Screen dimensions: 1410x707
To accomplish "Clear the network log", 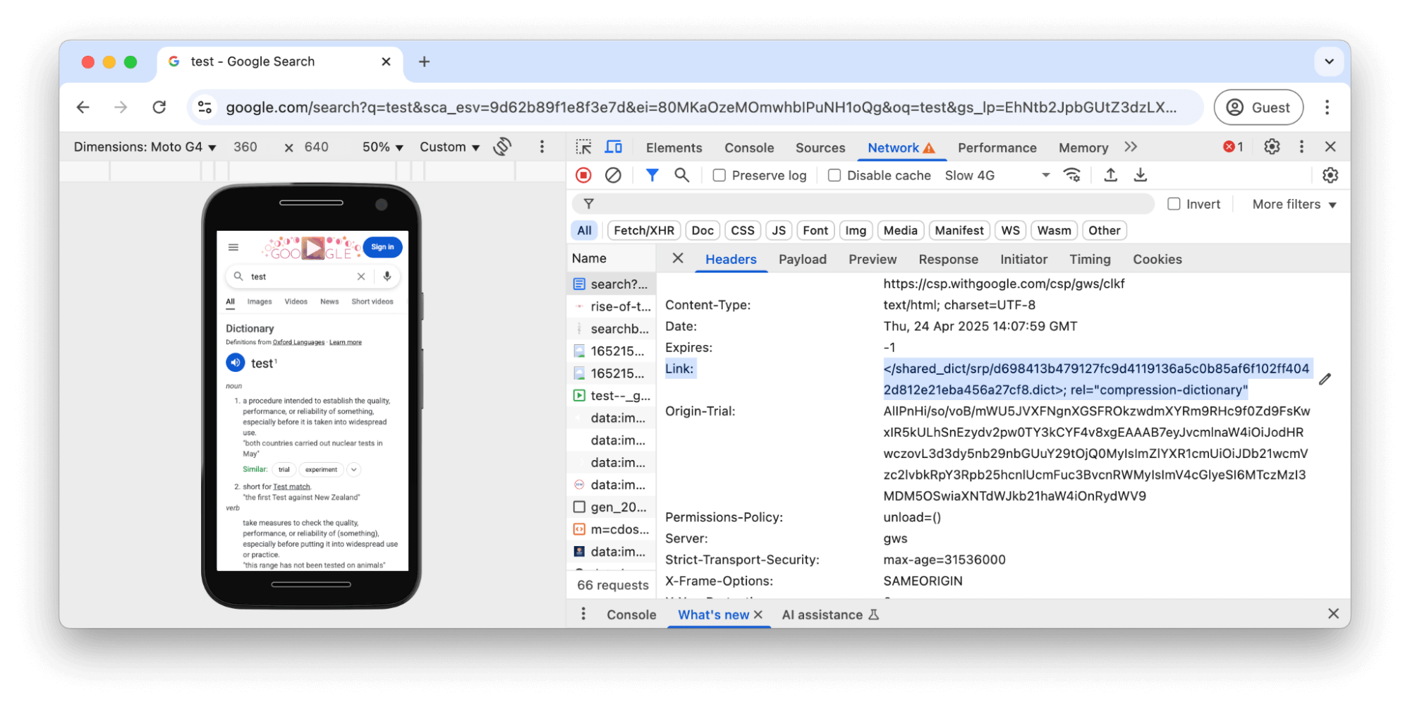I will pyautogui.click(x=613, y=175).
